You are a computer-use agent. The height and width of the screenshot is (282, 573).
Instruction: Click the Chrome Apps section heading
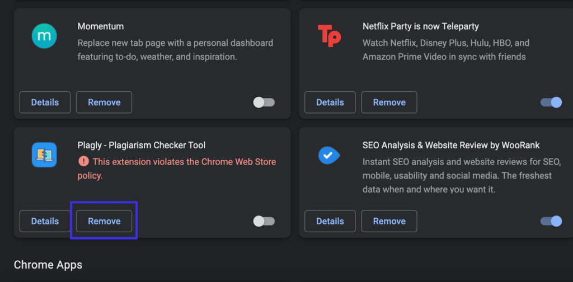point(48,265)
